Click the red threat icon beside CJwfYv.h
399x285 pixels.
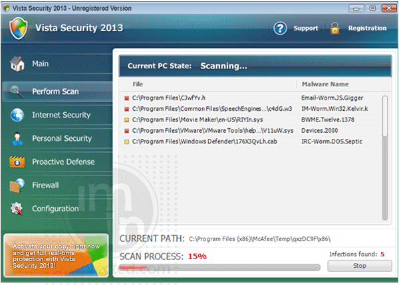[126, 98]
